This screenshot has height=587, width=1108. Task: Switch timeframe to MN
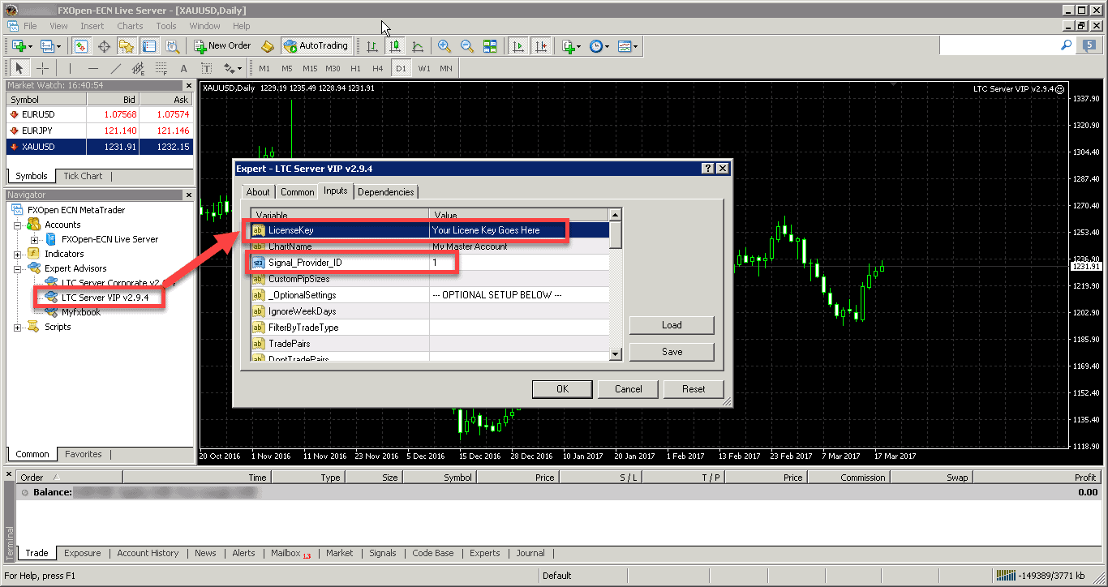coord(446,69)
